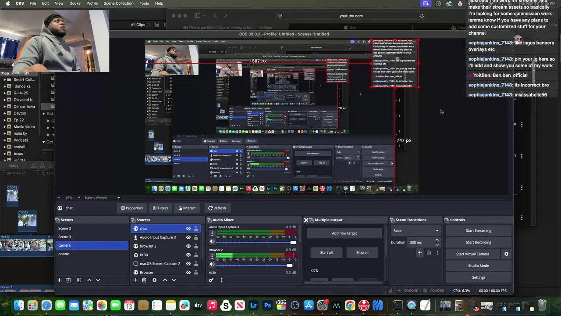Image resolution: width=561 pixels, height=316 pixels.
Task: Move source down arrow in Sources panel
Action: point(174,280)
